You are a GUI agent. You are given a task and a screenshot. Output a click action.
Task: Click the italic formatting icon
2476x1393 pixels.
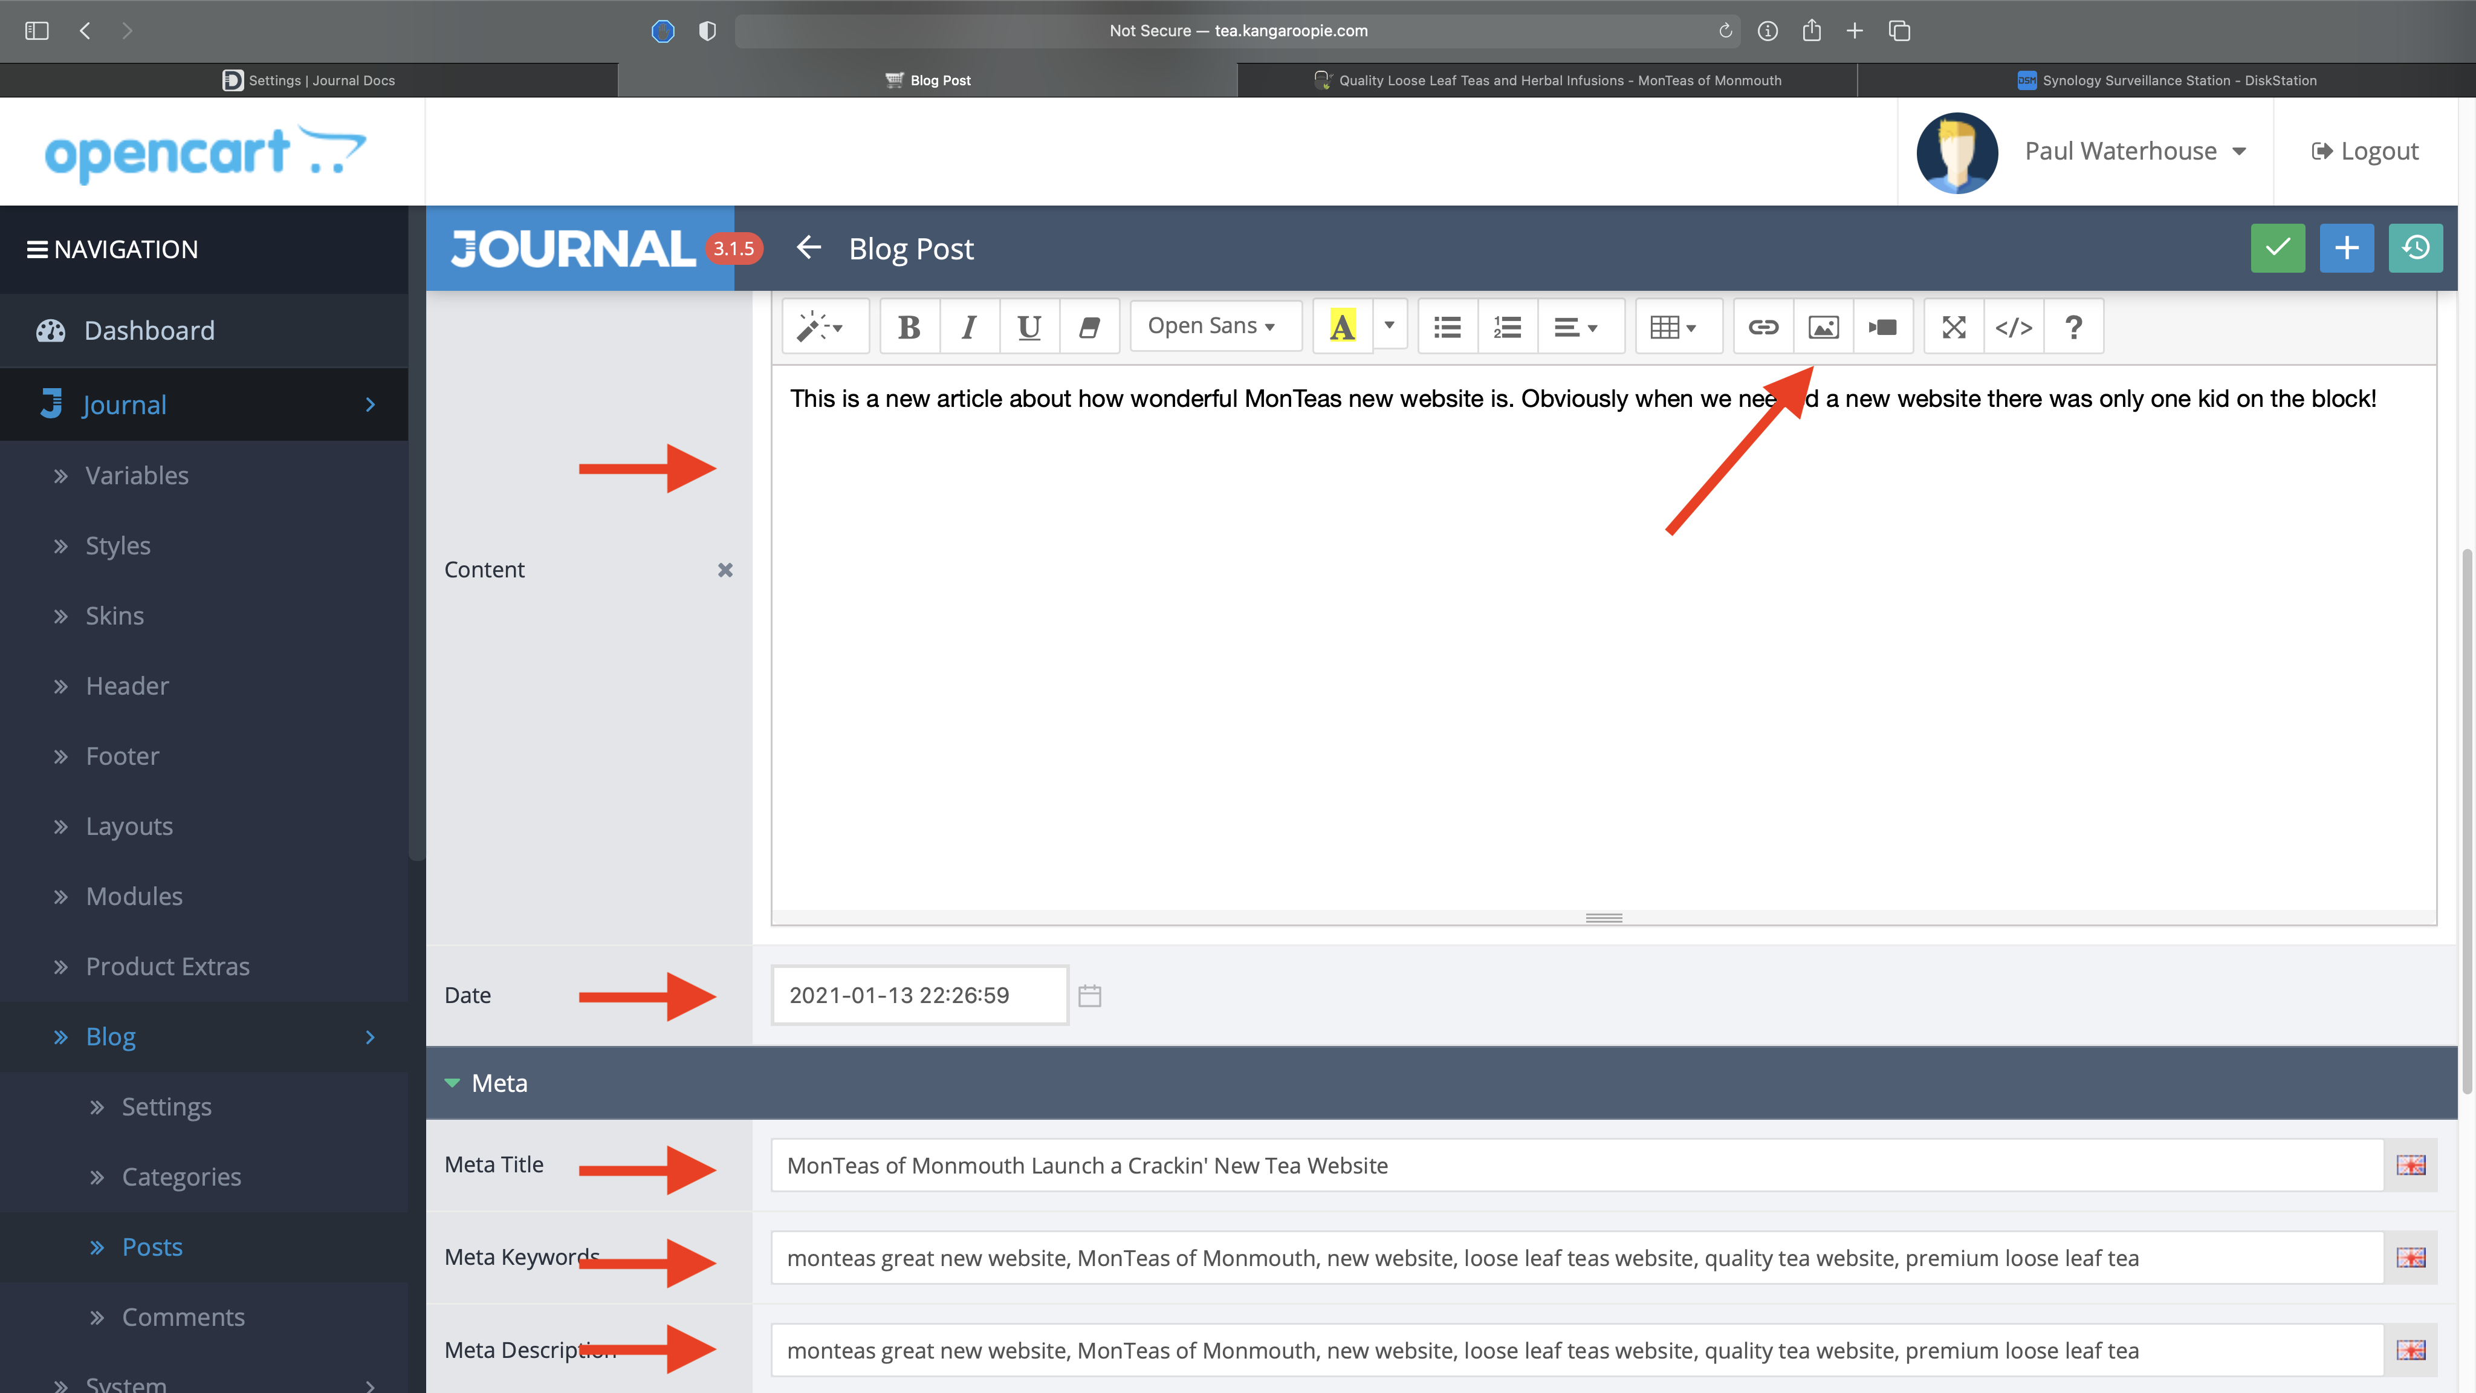[969, 327]
